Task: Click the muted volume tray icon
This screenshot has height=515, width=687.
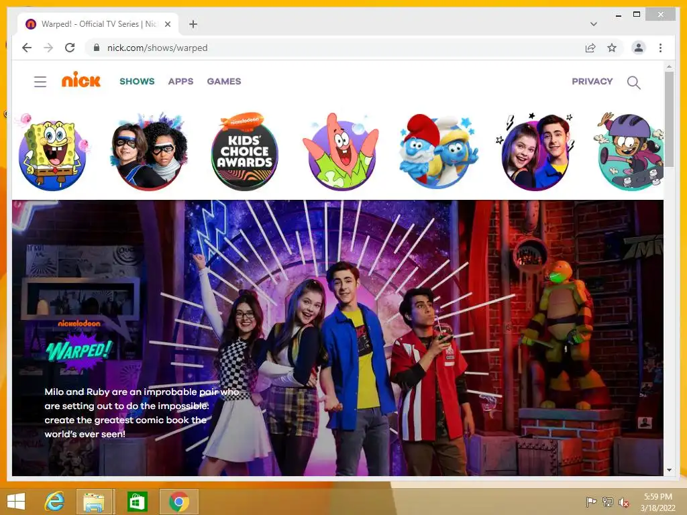Action: click(x=623, y=502)
